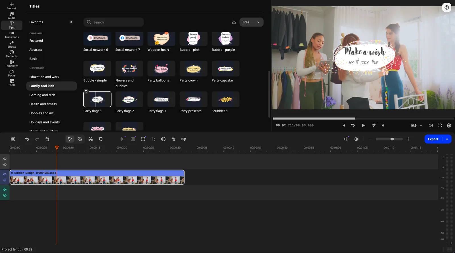The image size is (455, 253).
Task: Skip to the next clip in the preview
Action: coord(383,126)
